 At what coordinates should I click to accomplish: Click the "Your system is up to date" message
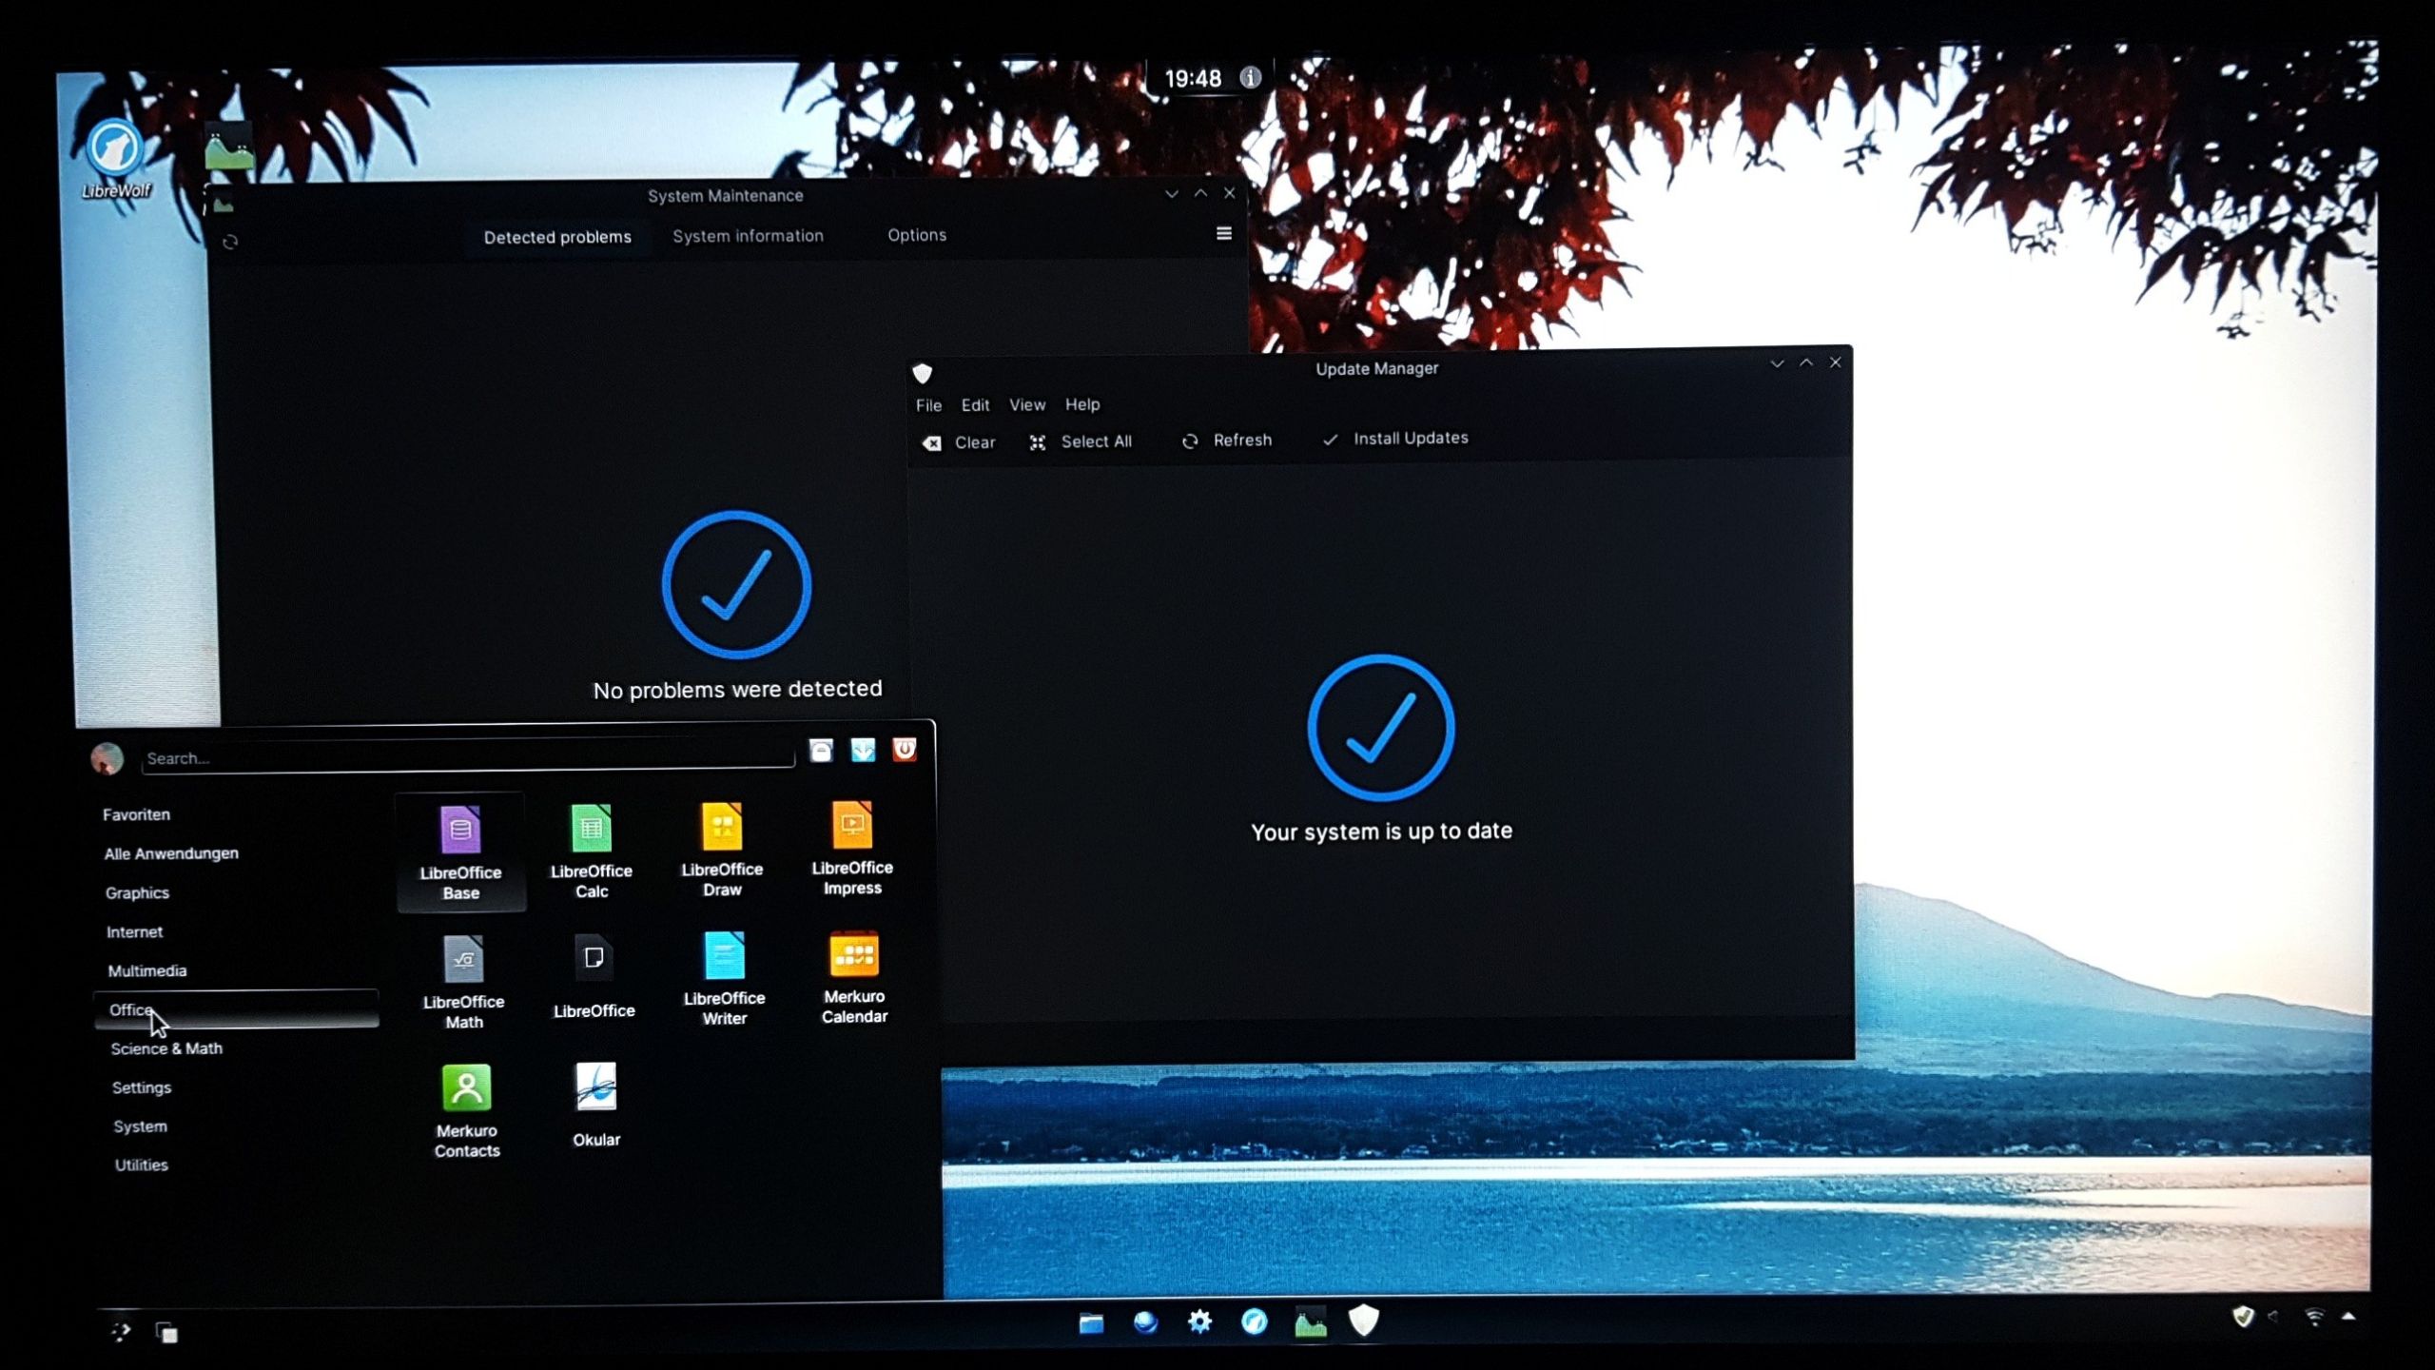click(x=1381, y=832)
